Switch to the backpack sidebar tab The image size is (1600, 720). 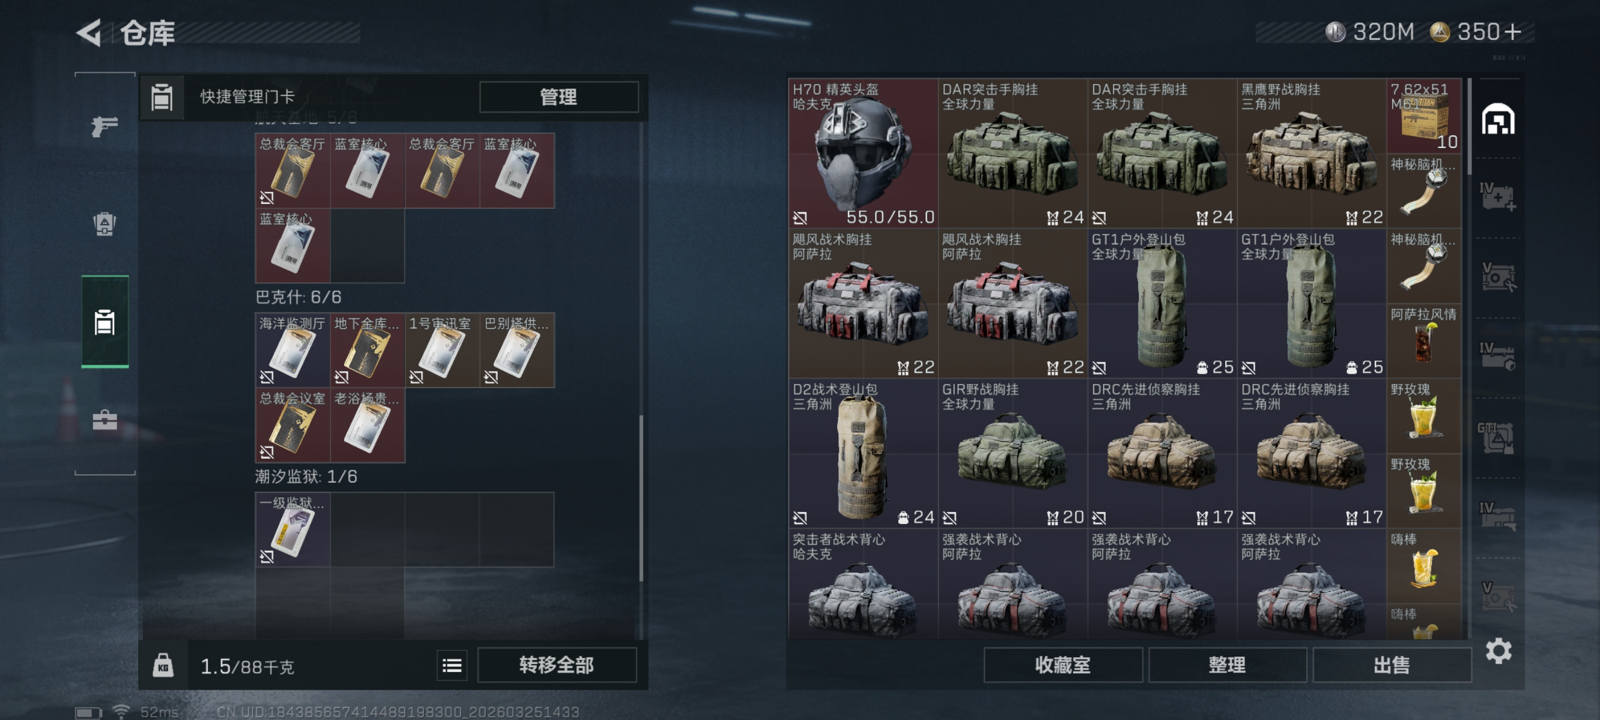105,224
